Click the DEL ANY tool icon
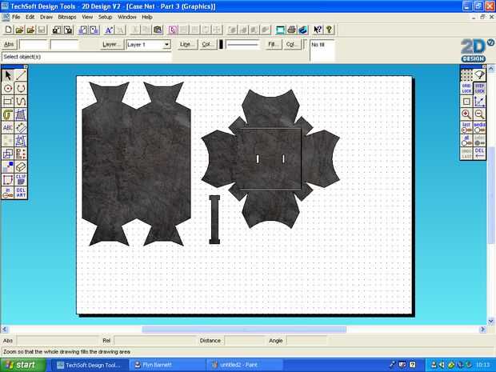 (21, 192)
